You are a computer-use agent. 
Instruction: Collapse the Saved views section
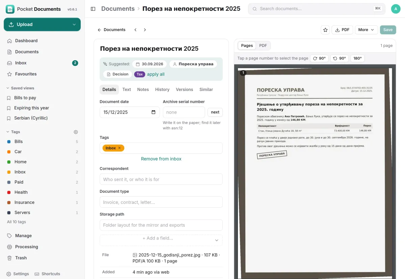click(21, 88)
